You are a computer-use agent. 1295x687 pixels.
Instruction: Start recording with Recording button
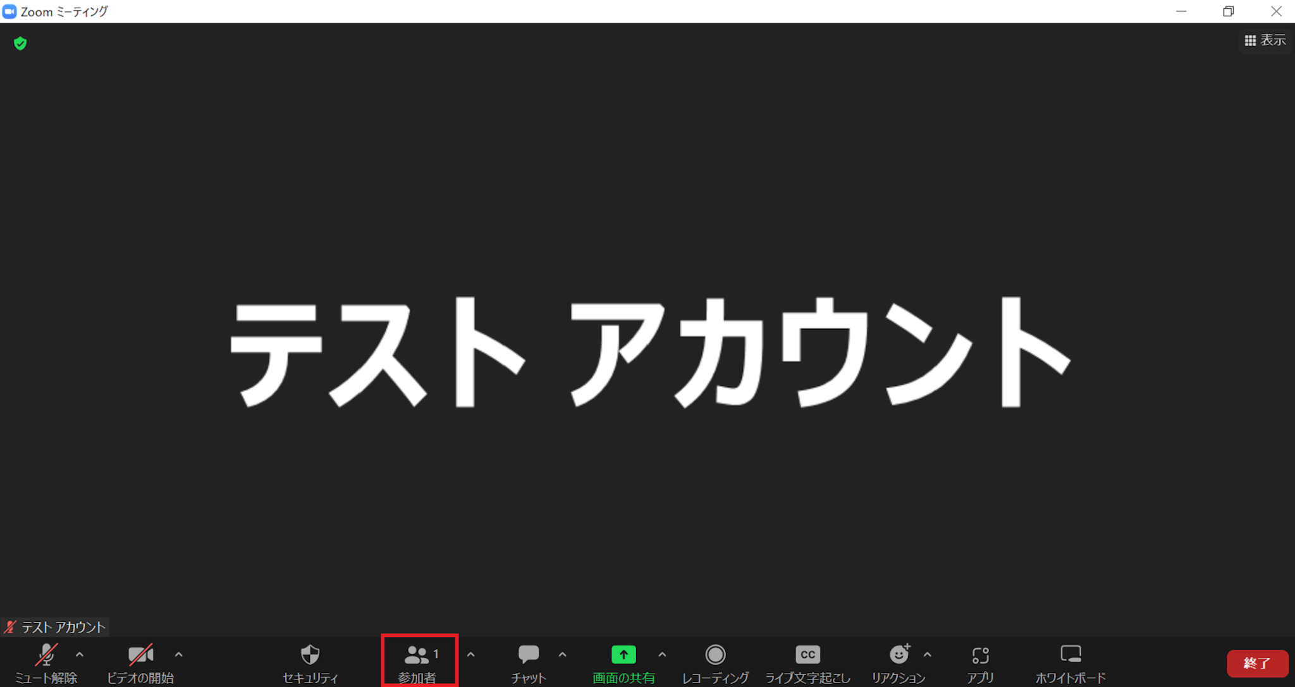tap(715, 662)
